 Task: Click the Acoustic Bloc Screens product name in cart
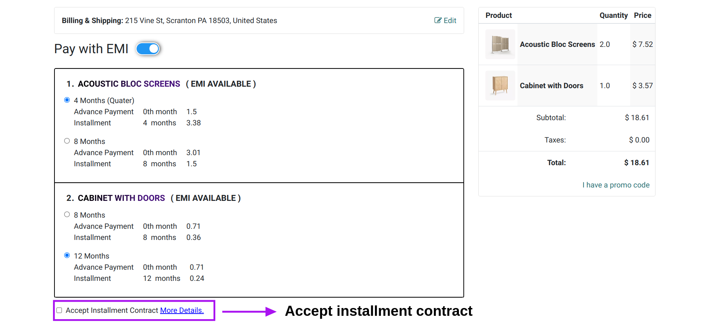pos(557,44)
